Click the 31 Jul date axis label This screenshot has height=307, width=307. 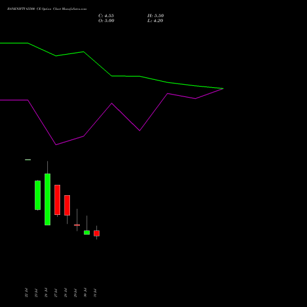click(95, 293)
